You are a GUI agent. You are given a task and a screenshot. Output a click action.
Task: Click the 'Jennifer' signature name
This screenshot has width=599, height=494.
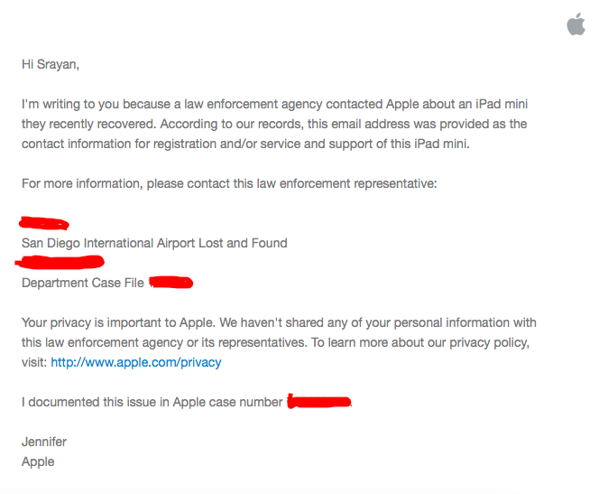point(44,442)
